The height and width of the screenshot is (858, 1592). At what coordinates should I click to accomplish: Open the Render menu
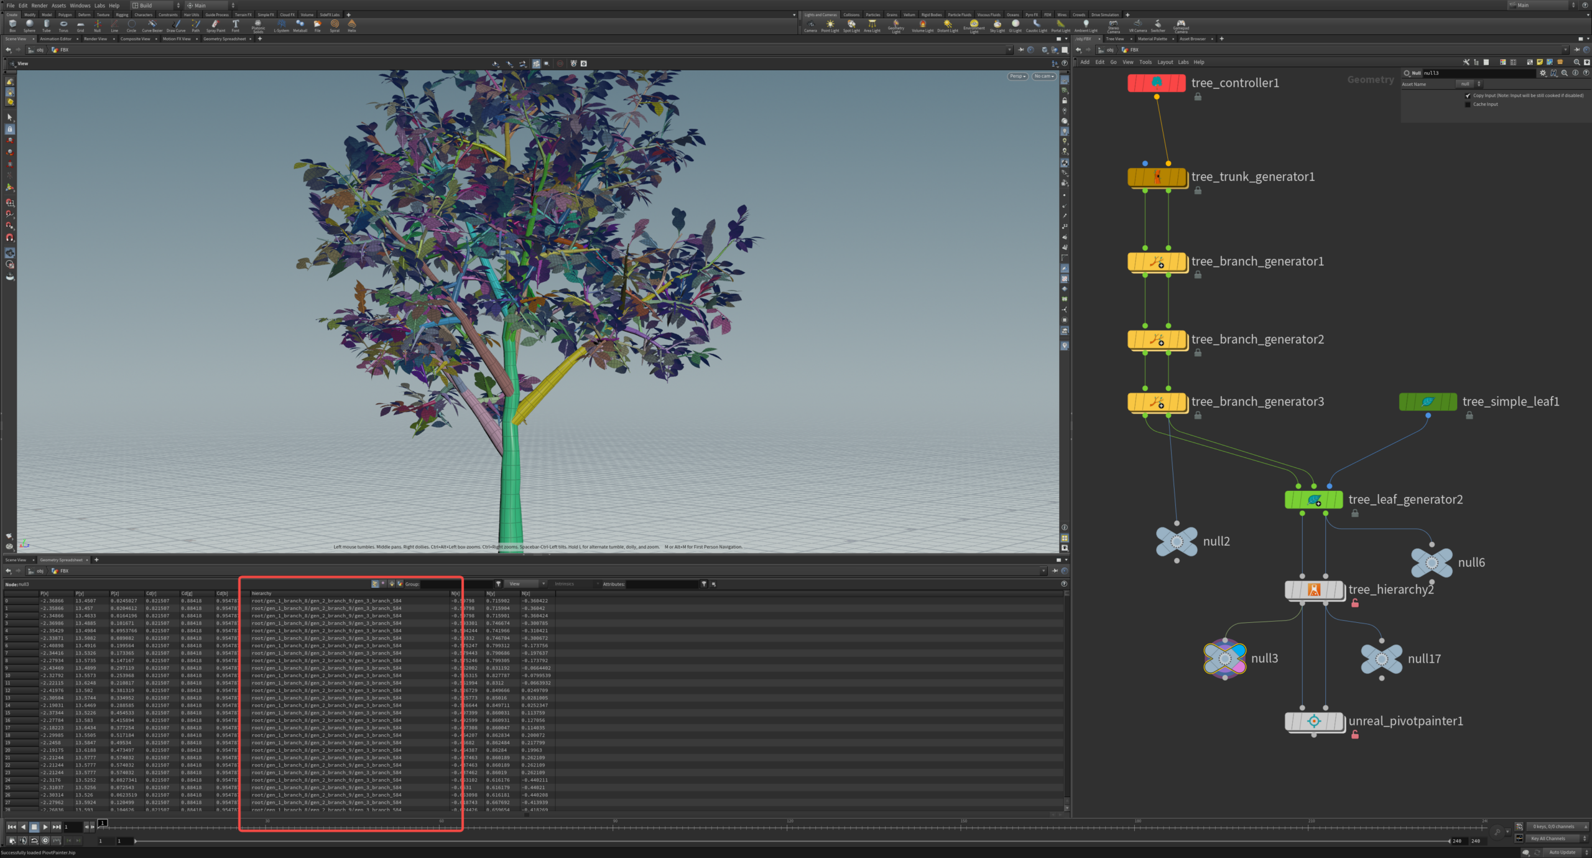coord(39,6)
